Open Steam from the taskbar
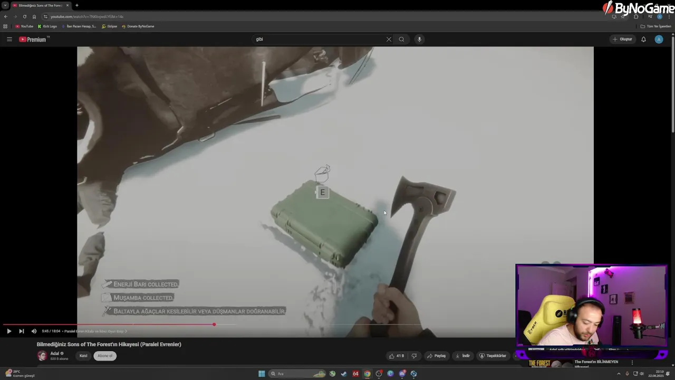The height and width of the screenshot is (380, 675). click(344, 374)
